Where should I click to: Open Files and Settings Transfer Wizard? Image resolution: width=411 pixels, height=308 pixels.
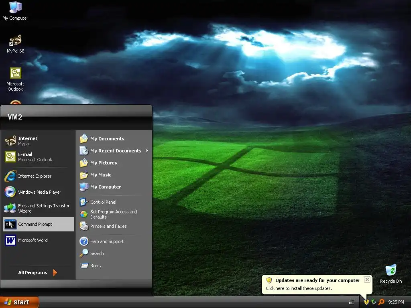39,208
